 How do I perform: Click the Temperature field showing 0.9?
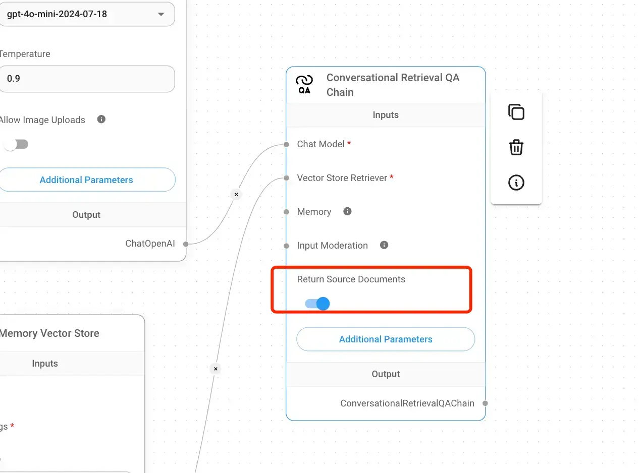pos(86,79)
